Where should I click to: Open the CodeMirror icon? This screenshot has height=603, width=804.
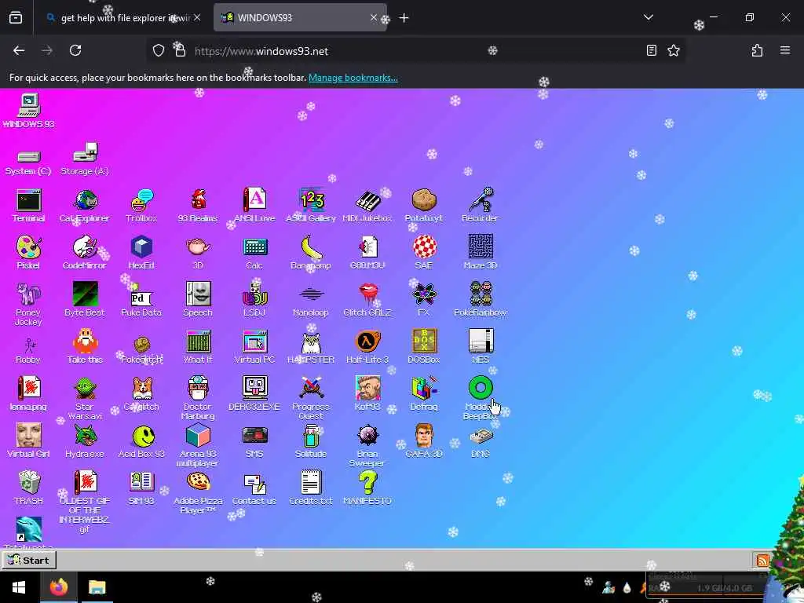pyautogui.click(x=85, y=253)
